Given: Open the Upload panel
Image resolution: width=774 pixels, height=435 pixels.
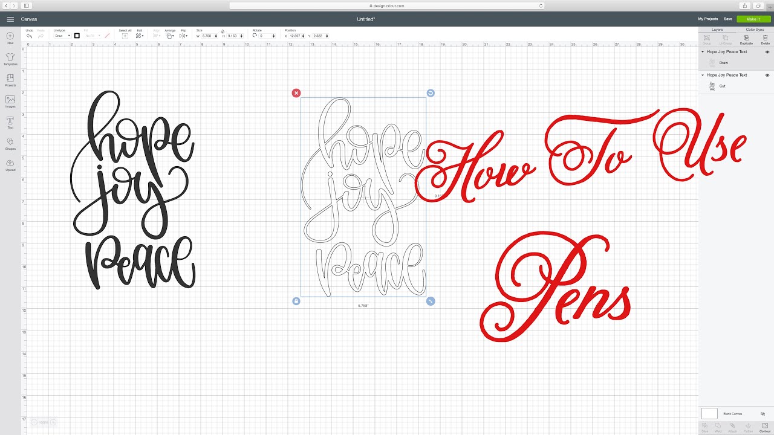Looking at the screenshot, I should point(10,165).
